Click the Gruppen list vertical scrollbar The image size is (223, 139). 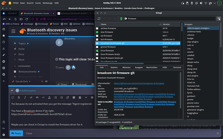point(221,35)
